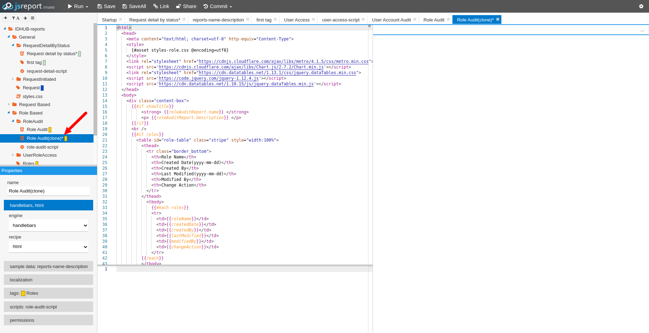Click the gear icon beside role-audit-script
Screen dimensions: 649x333
pos(22,147)
